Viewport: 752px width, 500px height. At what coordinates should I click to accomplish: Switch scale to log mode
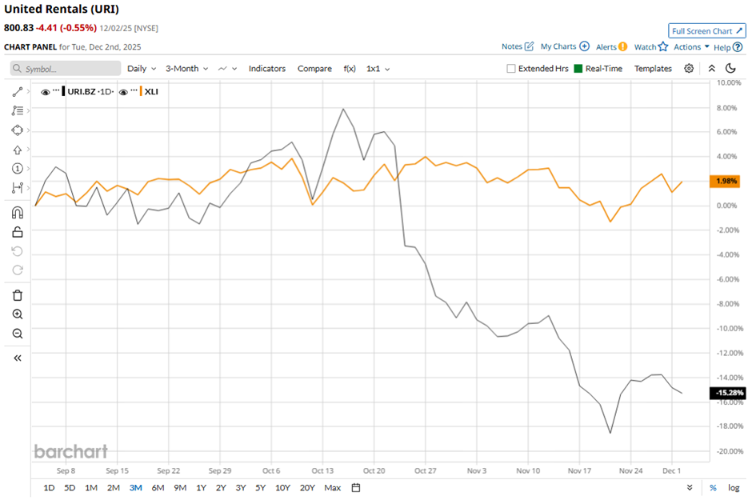pos(734,487)
